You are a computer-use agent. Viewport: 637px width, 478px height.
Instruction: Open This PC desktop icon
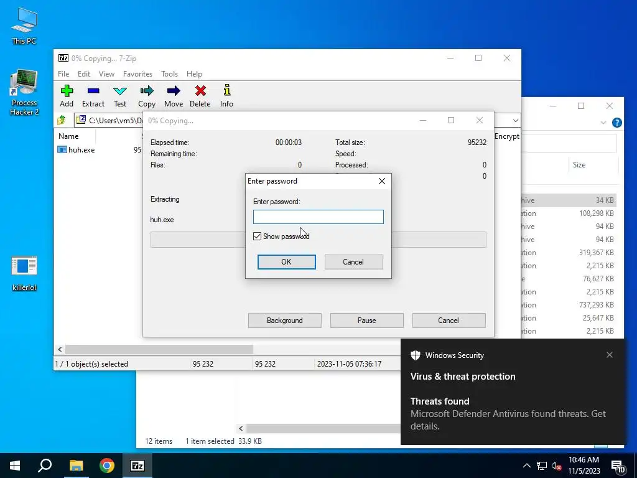point(24,26)
